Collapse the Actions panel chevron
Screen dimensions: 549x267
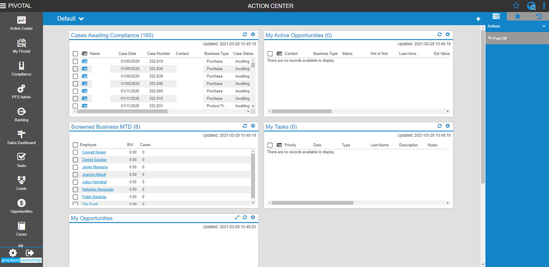point(544,26)
